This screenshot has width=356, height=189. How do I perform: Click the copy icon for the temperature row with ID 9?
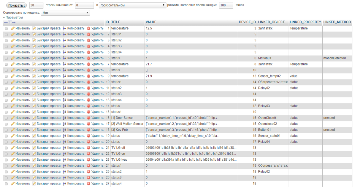click(x=64, y=76)
